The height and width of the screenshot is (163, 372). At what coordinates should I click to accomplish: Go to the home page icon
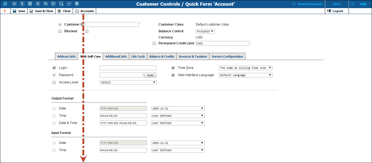pyautogui.click(x=5, y=4)
